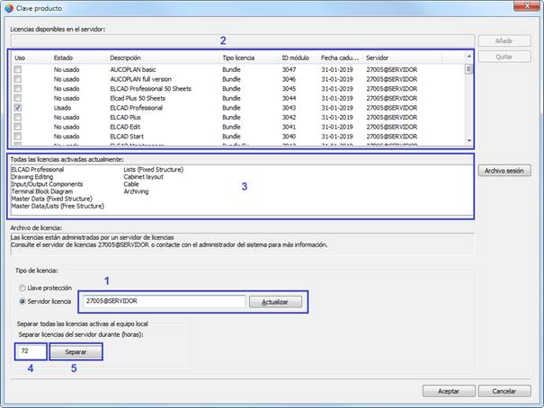
Task: Select the AUCOPLAN full version row text
Action: (140, 79)
